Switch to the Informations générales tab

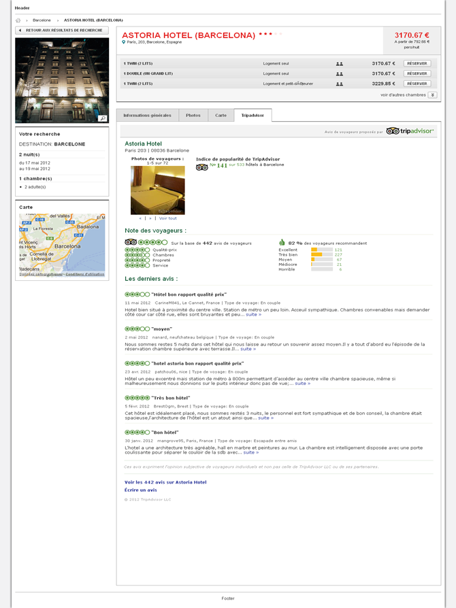point(147,116)
